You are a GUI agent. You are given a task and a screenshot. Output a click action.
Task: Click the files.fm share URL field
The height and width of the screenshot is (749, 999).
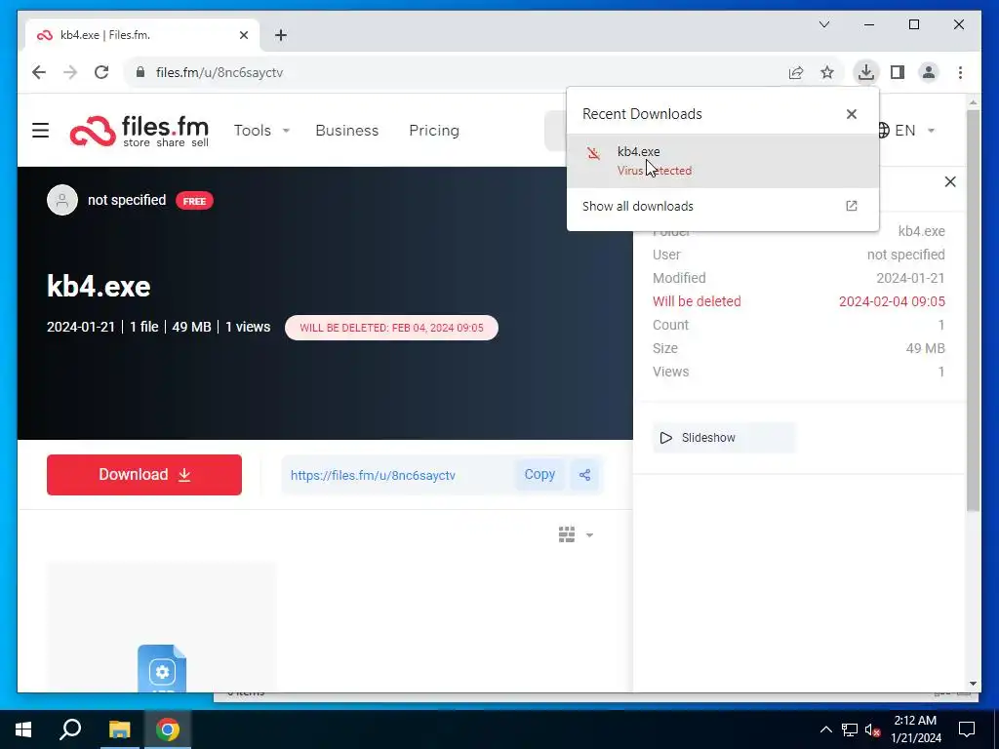398,475
